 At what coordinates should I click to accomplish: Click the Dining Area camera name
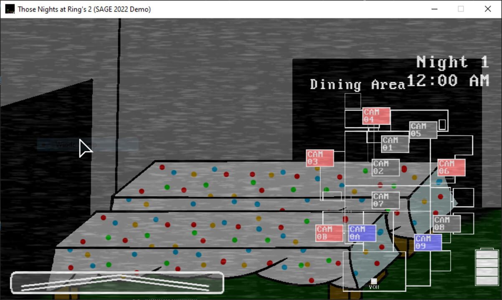(x=357, y=85)
